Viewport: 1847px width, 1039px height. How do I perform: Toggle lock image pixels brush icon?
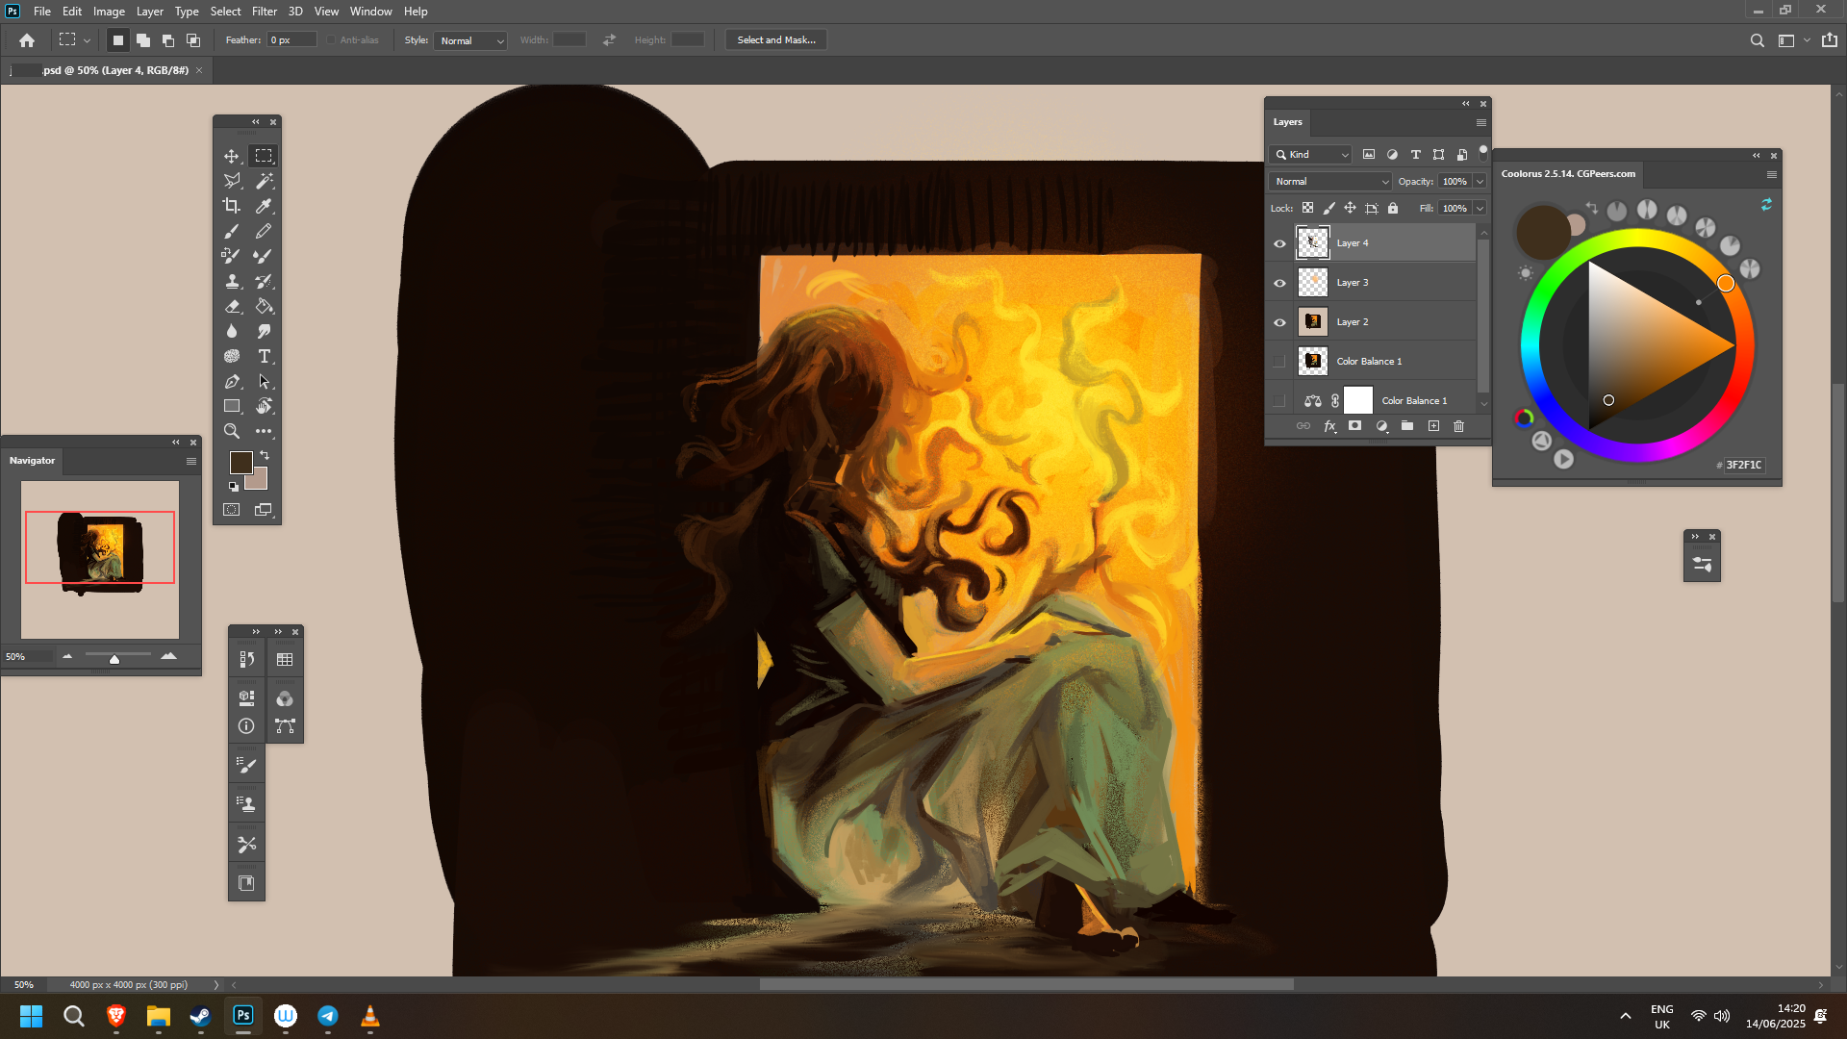pyautogui.click(x=1328, y=208)
